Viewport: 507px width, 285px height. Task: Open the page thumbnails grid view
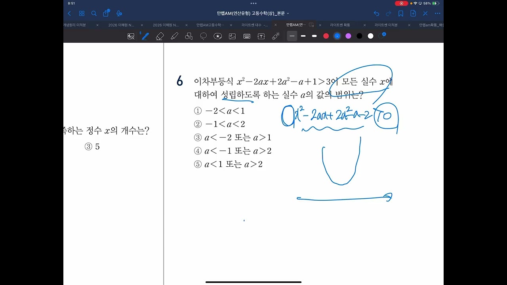coord(82,13)
